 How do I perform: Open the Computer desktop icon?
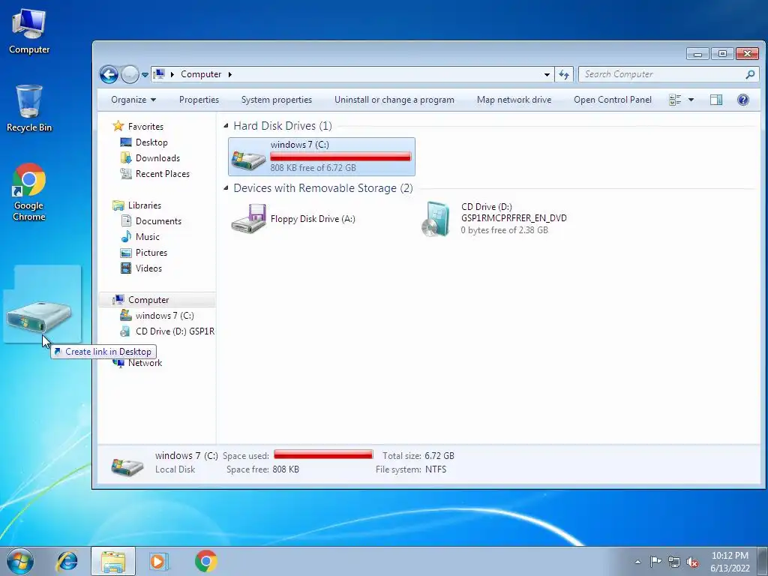pyautogui.click(x=29, y=31)
